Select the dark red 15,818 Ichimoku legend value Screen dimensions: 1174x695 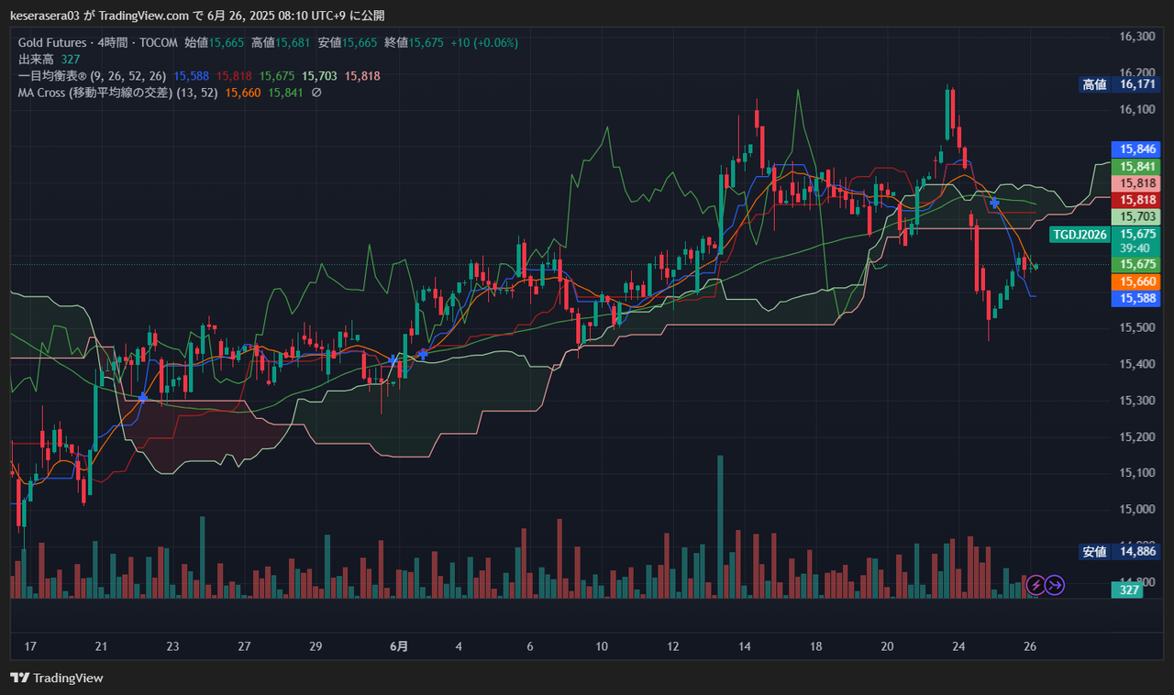coord(234,76)
